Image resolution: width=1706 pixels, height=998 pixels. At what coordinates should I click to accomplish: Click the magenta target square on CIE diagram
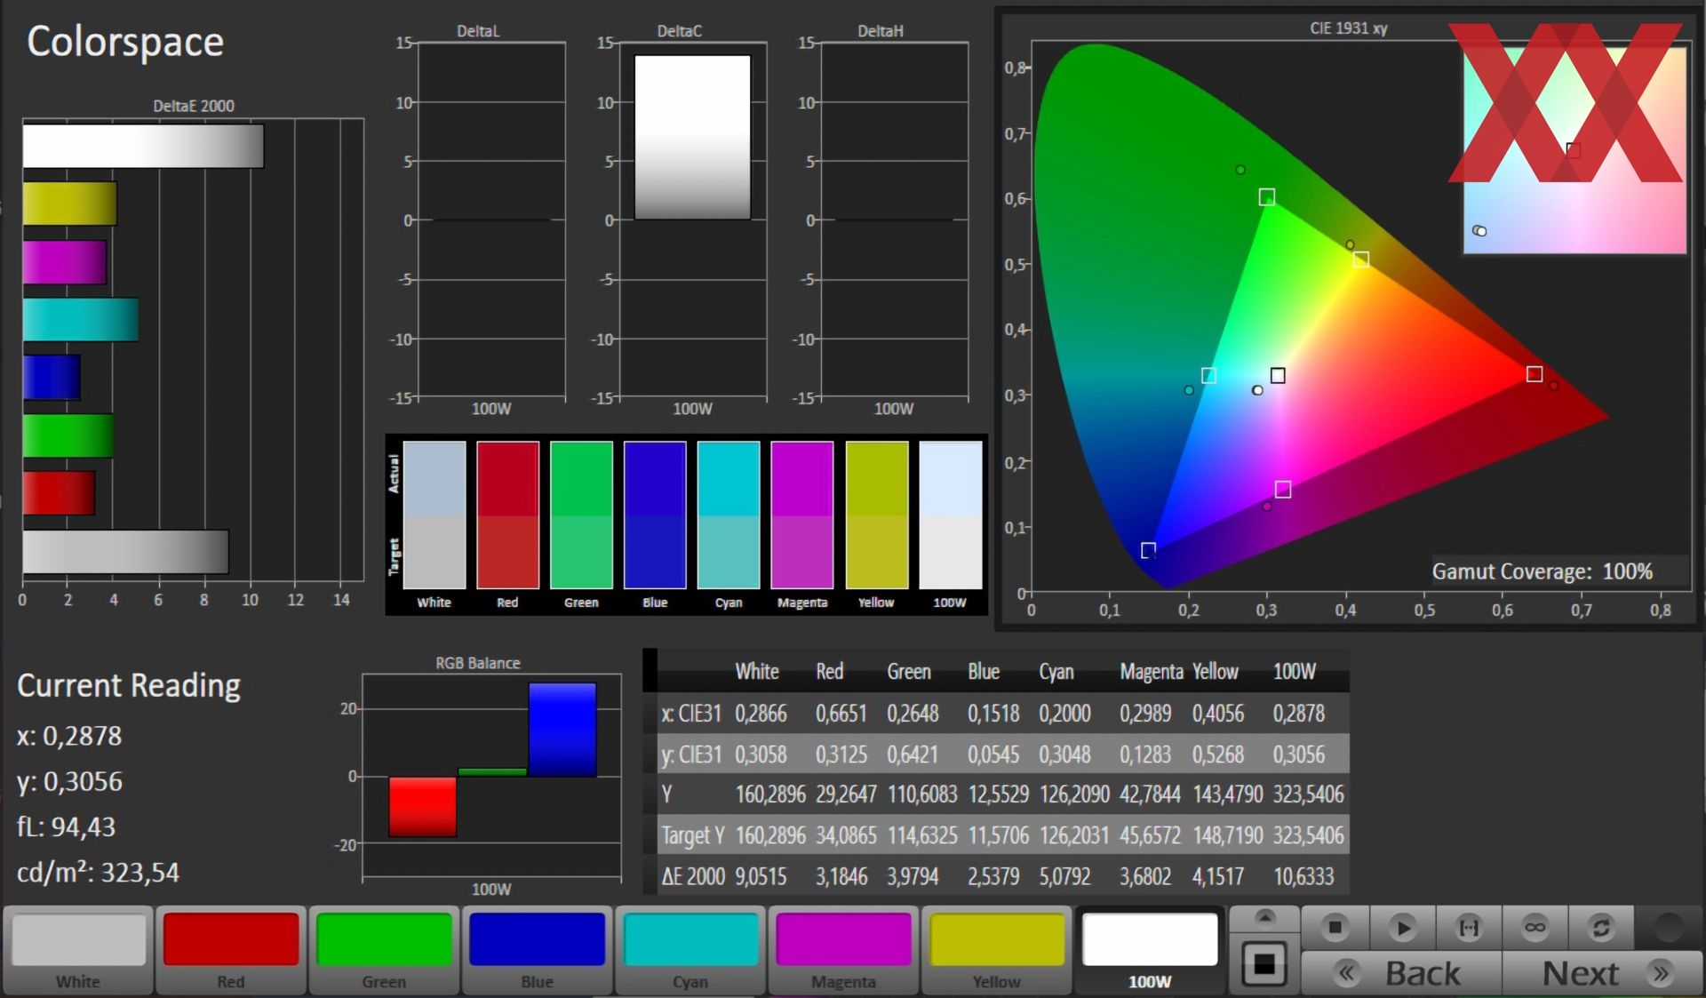(1283, 490)
